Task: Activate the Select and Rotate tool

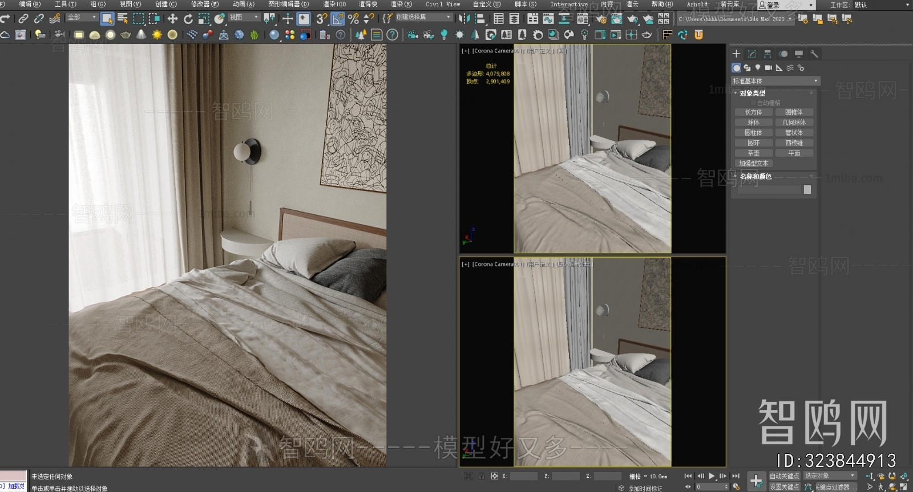Action: [x=188, y=19]
